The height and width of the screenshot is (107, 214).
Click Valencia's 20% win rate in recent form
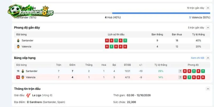[198, 47]
